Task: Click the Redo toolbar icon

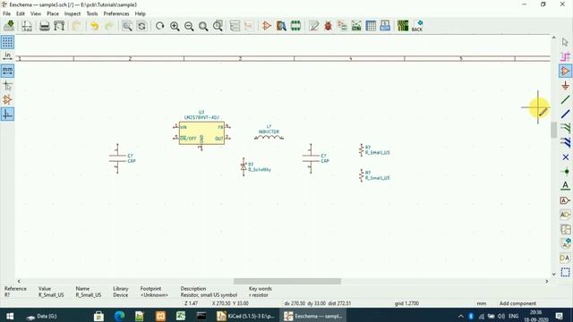Action: click(x=109, y=26)
